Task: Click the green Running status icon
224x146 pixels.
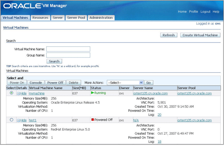Action: (93, 93)
